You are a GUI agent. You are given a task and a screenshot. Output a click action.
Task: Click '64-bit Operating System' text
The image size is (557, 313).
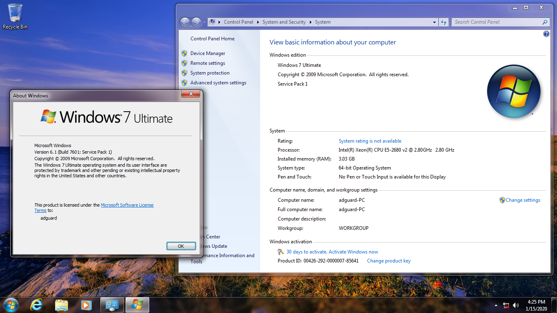pyautogui.click(x=365, y=168)
